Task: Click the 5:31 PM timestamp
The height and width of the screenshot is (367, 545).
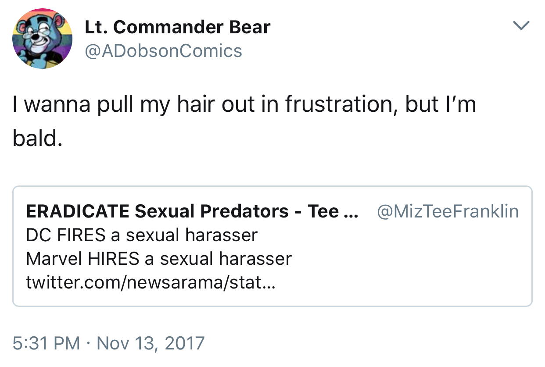Action: [46, 343]
